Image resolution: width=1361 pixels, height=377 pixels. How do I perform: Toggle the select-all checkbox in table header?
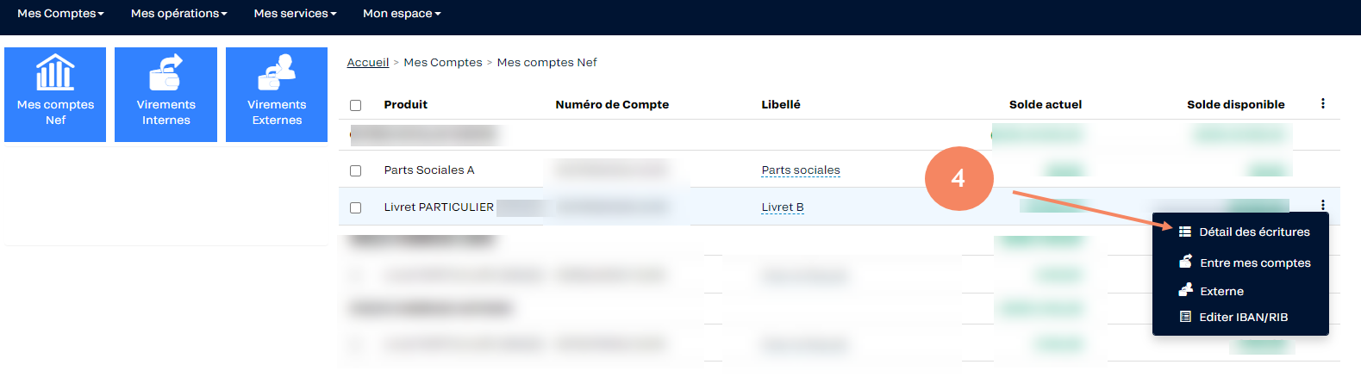click(x=355, y=105)
